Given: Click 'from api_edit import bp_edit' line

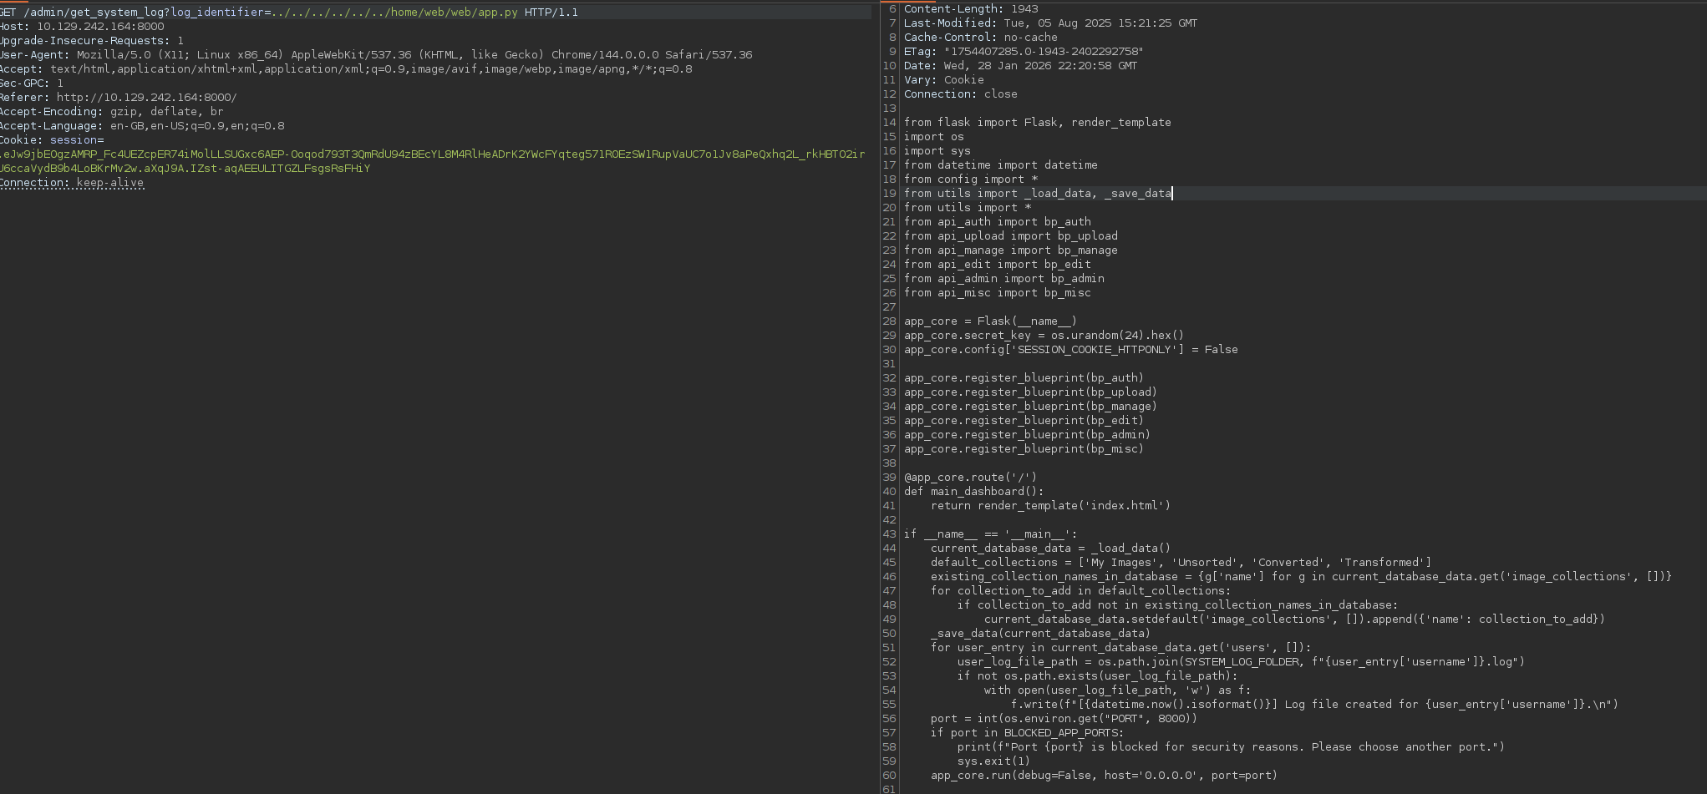Looking at the screenshot, I should 998,265.
